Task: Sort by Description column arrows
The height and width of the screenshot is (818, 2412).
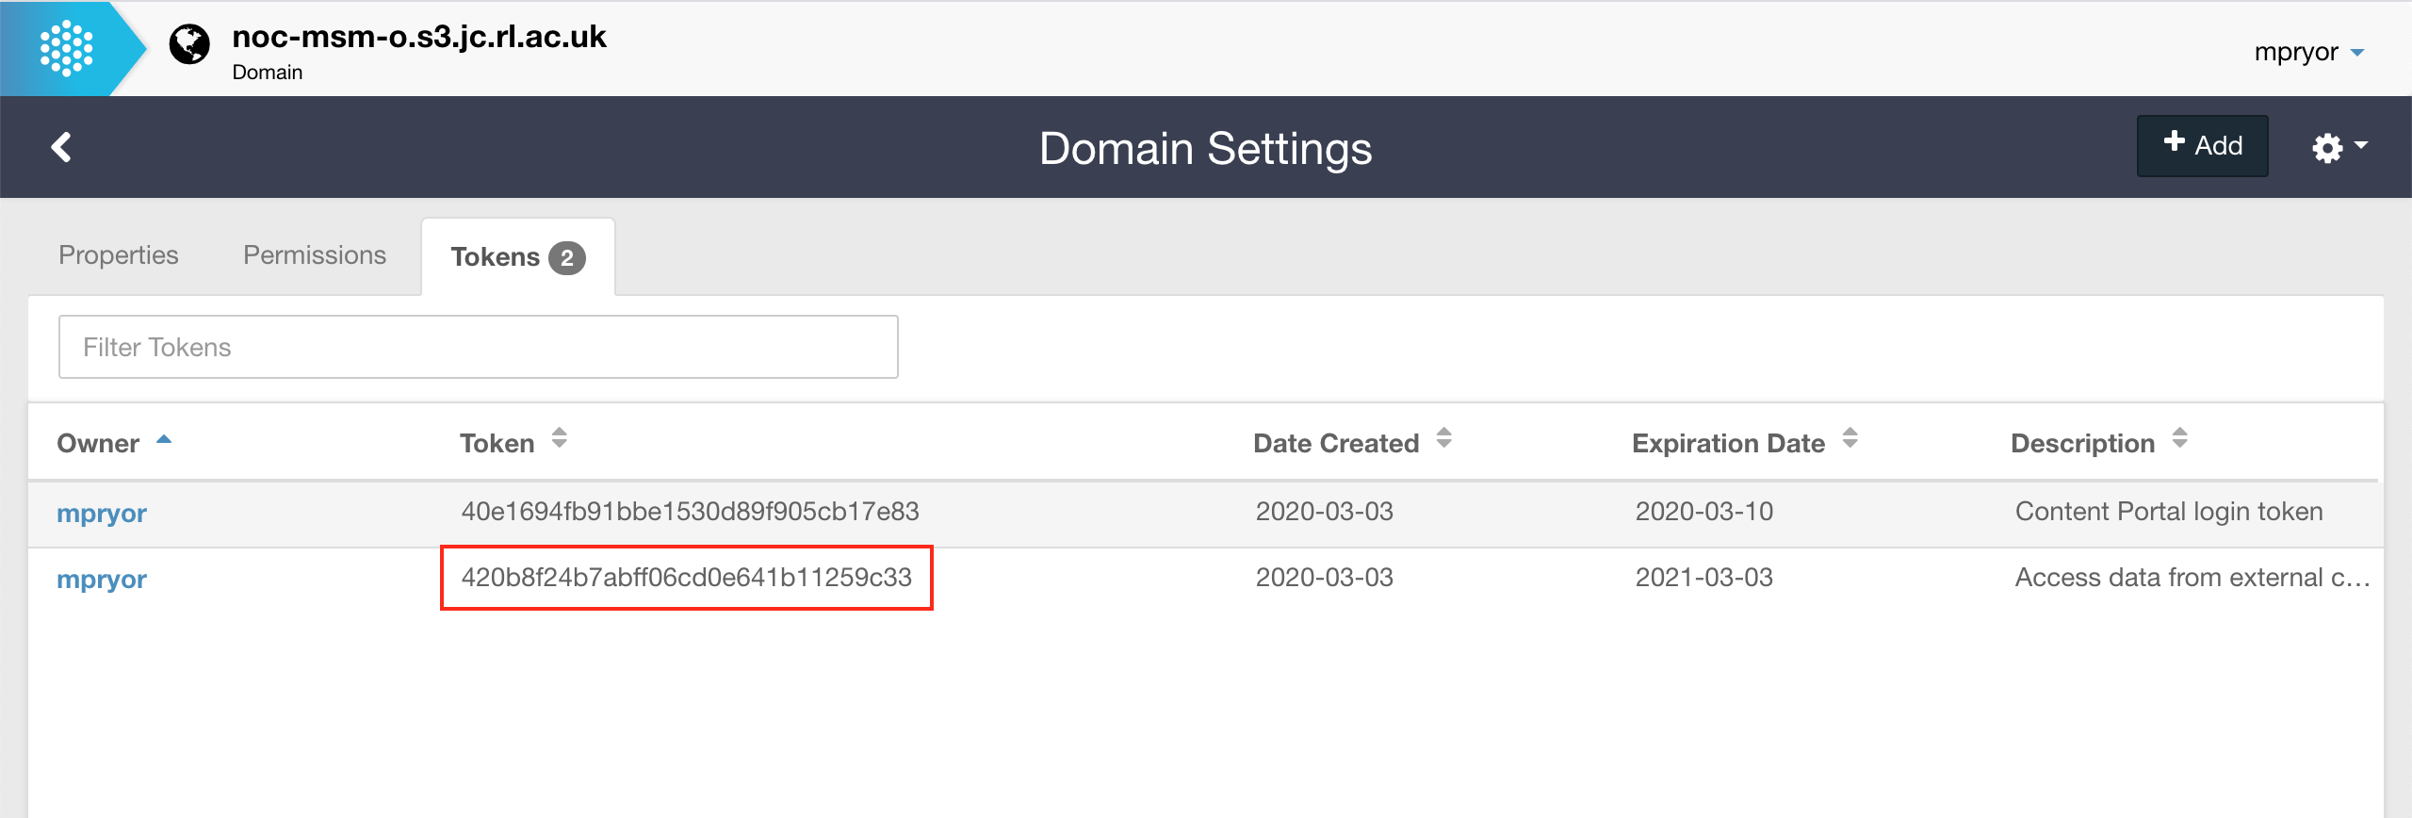Action: pos(2179,438)
